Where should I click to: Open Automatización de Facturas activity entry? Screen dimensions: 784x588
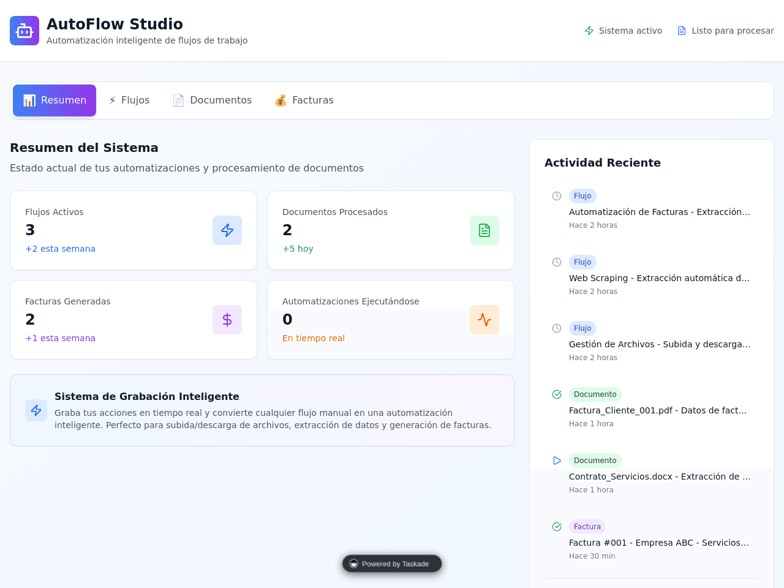pyautogui.click(x=652, y=209)
